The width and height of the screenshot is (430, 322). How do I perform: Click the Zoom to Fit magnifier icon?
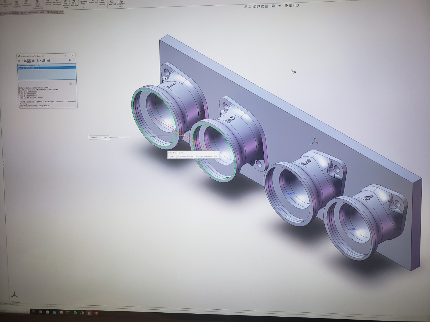[245, 7]
